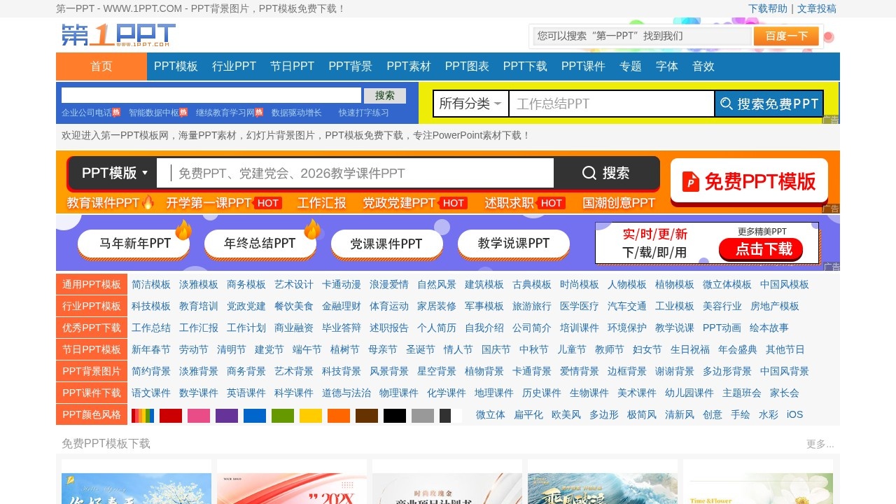The height and width of the screenshot is (504, 896).
Task: Click the 第一PPT site logo
Action: tap(115, 35)
